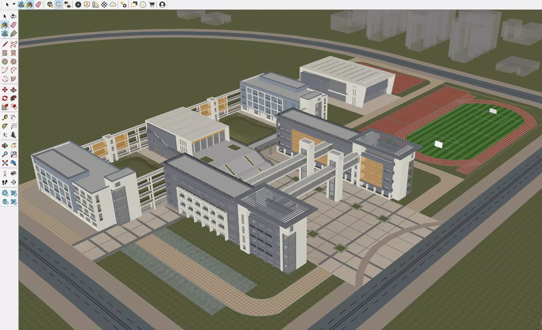The width and height of the screenshot is (542, 330).
Task: Click Make Component in top toolbar
Action: [21, 5]
